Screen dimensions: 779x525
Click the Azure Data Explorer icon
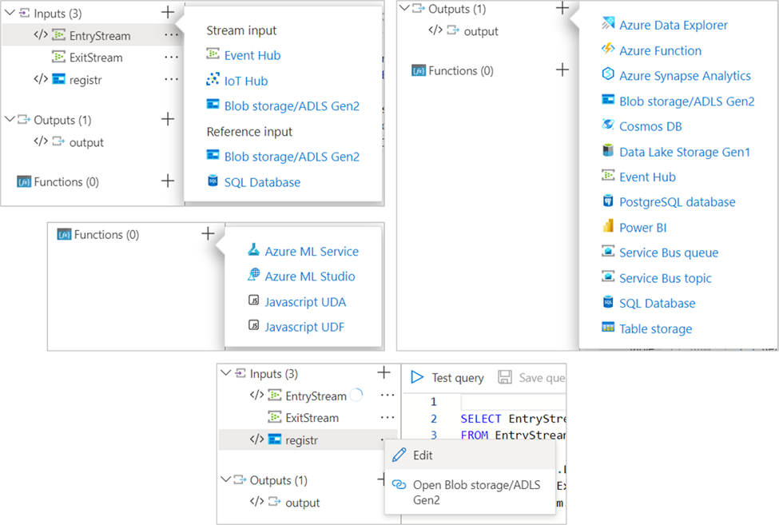[x=608, y=23]
